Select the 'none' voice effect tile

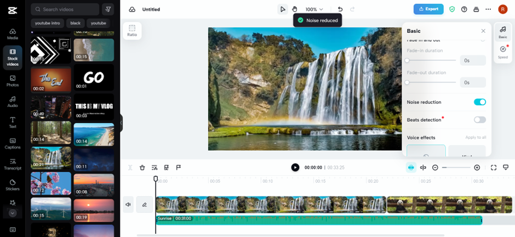coord(426,151)
